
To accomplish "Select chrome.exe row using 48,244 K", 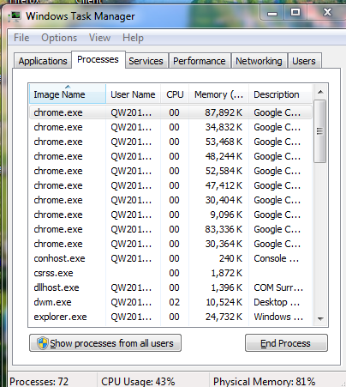I will (170, 156).
